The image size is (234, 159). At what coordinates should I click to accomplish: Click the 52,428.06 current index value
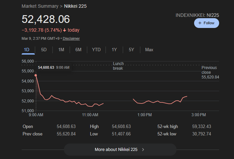46,19
